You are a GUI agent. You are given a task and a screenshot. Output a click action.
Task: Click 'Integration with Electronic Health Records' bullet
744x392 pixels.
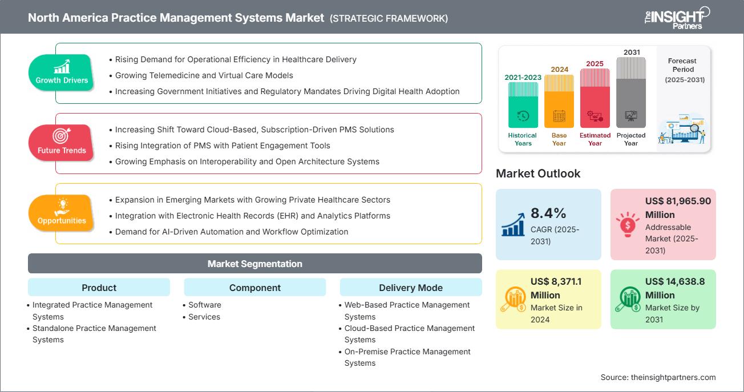pos(253,216)
